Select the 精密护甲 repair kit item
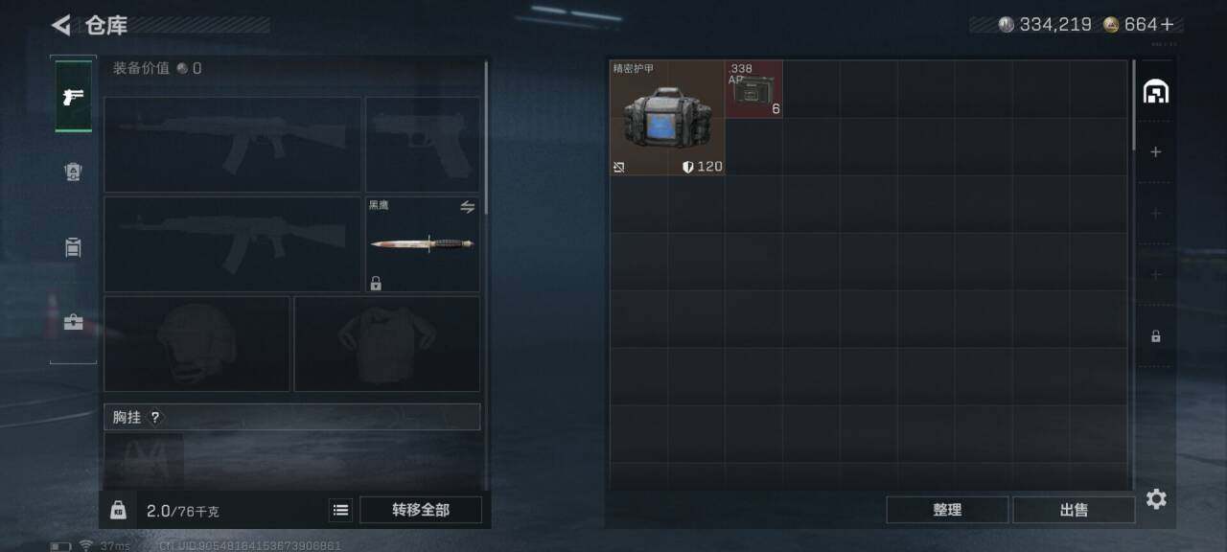The width and height of the screenshot is (1227, 552). click(x=667, y=118)
